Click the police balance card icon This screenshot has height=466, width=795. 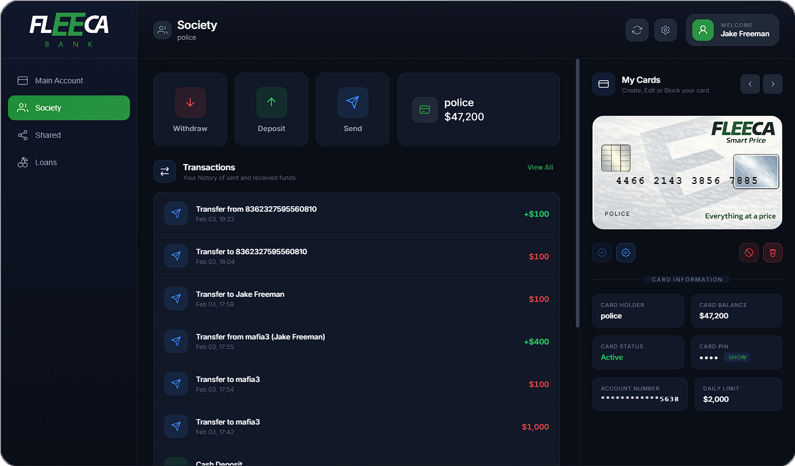425,110
